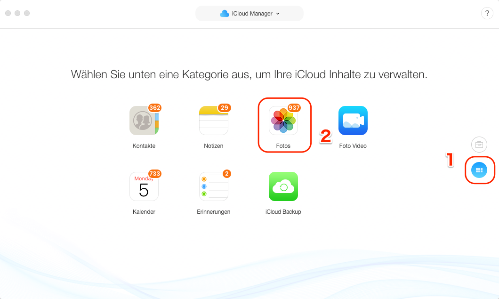The width and height of the screenshot is (499, 299).
Task: Open the blue grid category manager button
Action: pos(480,170)
